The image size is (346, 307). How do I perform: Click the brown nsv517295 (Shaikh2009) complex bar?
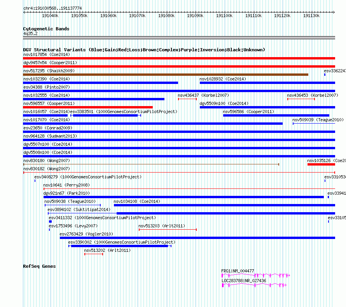[x=166, y=75]
